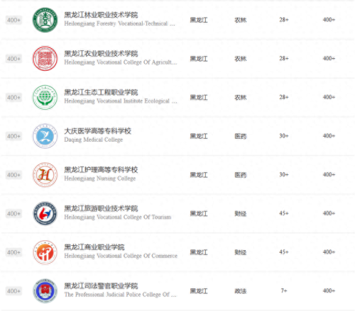Click the 400+ rank badge for Daqing Medical College
The image size is (355, 311).
coord(13,136)
